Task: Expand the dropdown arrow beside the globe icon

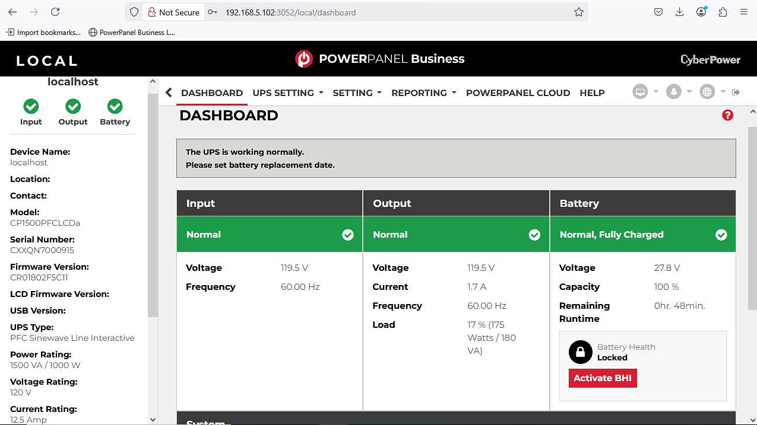Action: pyautogui.click(x=723, y=92)
